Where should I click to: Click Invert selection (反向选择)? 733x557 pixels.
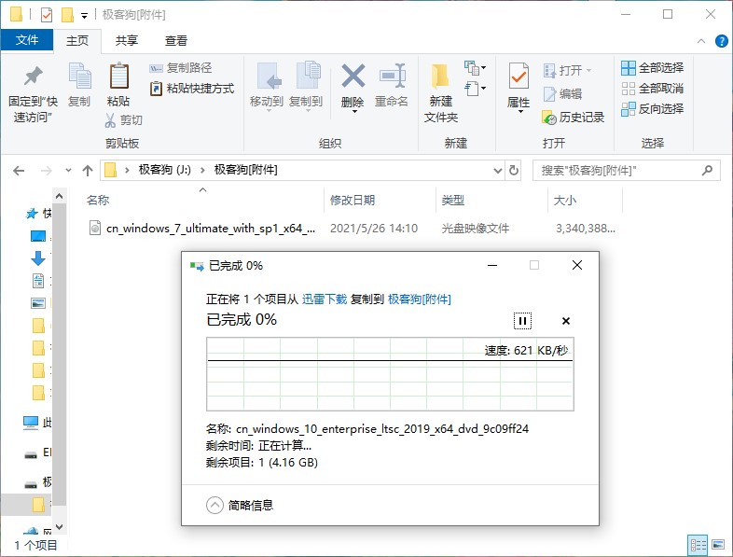[x=653, y=109]
